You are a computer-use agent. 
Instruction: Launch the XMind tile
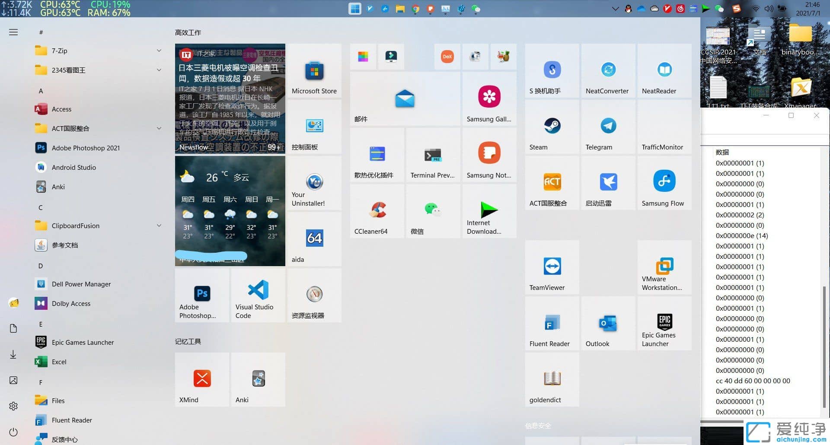tap(202, 379)
